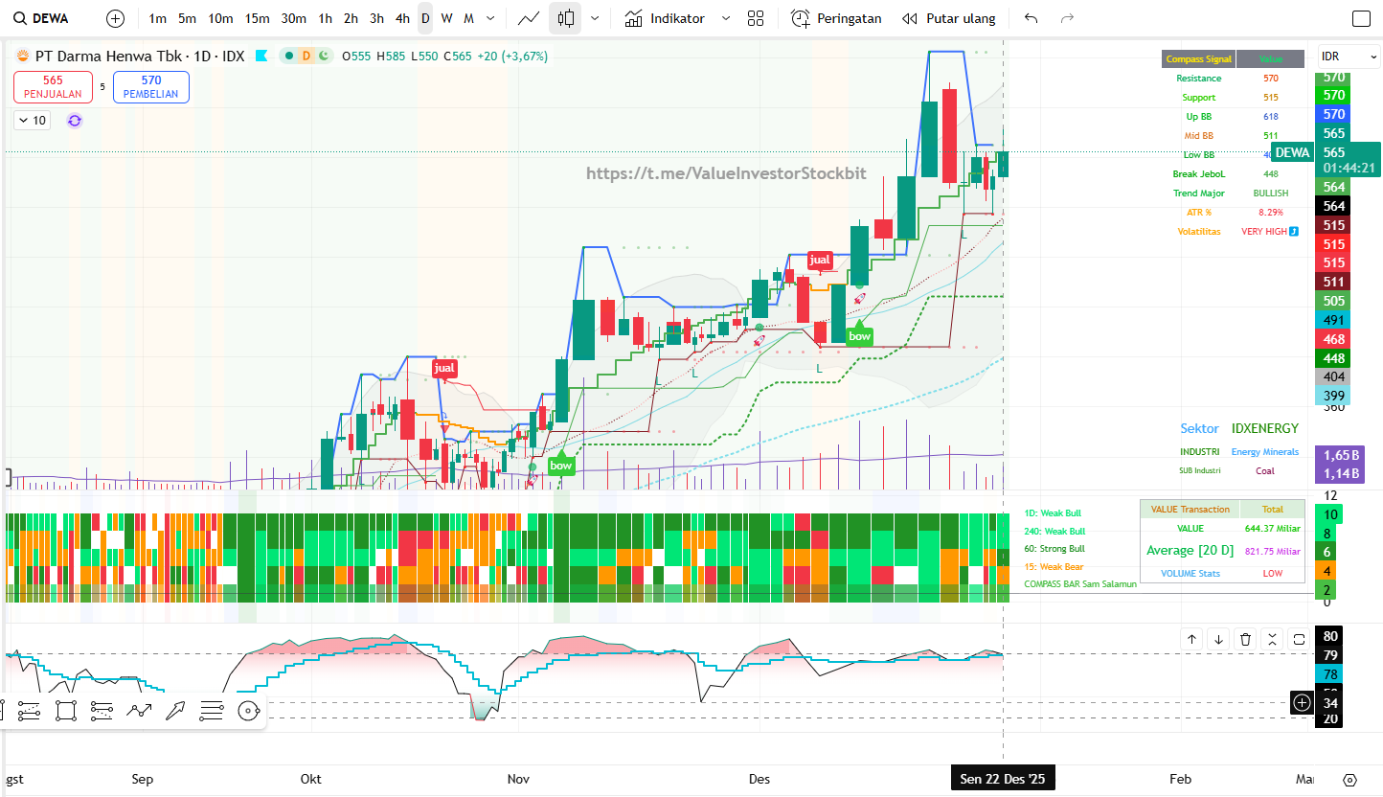
Task: Click the 565 PENJUALAN sell button
Action: tap(53, 87)
